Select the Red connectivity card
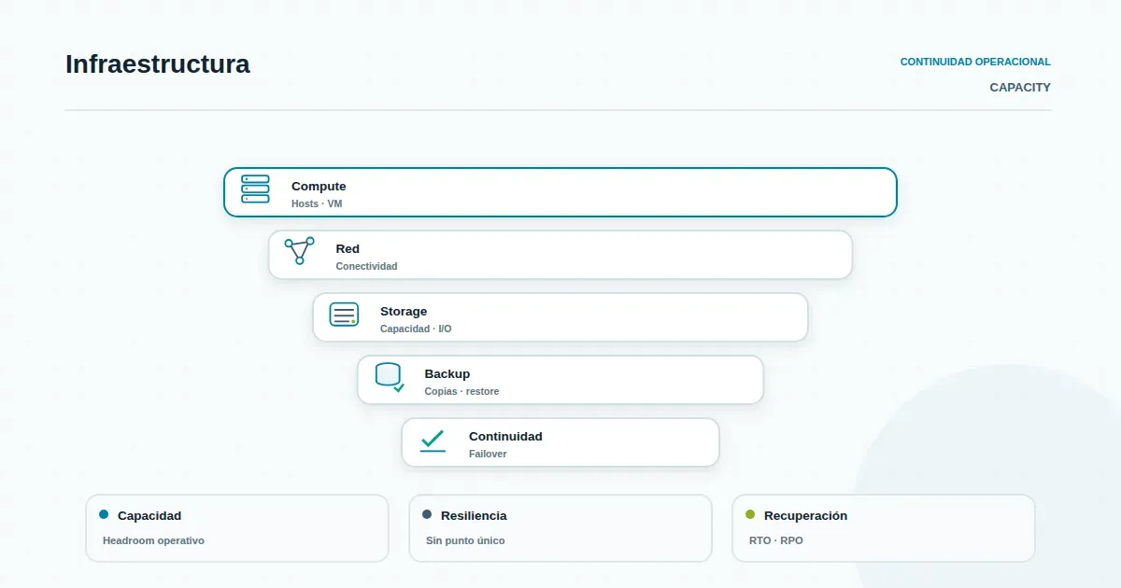The width and height of the screenshot is (1121, 588). pos(560,255)
